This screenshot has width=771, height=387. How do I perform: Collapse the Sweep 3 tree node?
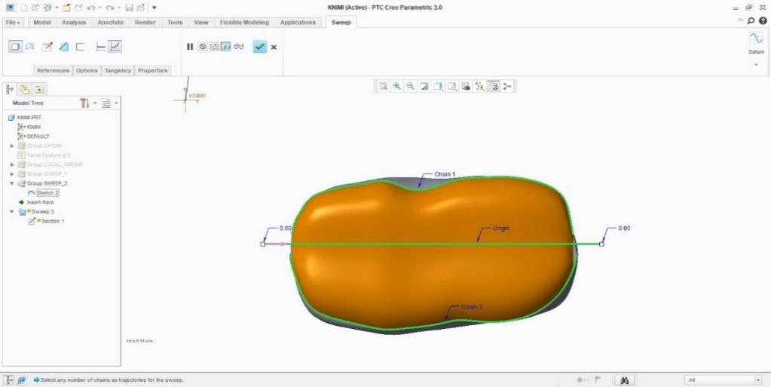tap(12, 212)
